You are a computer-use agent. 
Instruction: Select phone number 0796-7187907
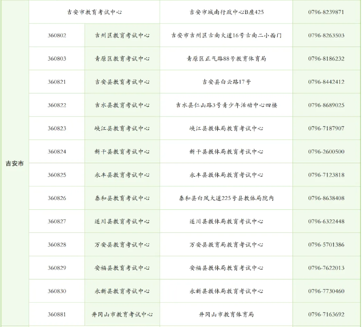326,128
